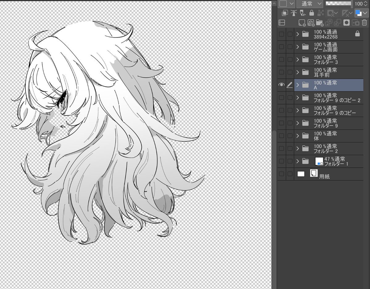
Task: Select the layer named フォルダー 9 のコピー 2
Action: pyautogui.click(x=329, y=98)
